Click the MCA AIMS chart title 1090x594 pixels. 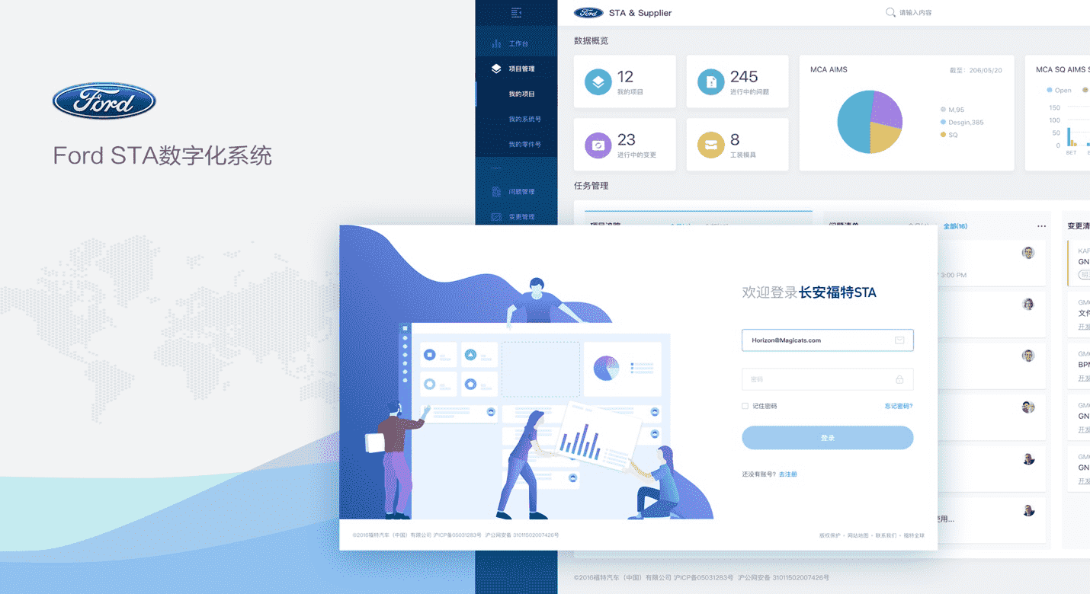829,69
